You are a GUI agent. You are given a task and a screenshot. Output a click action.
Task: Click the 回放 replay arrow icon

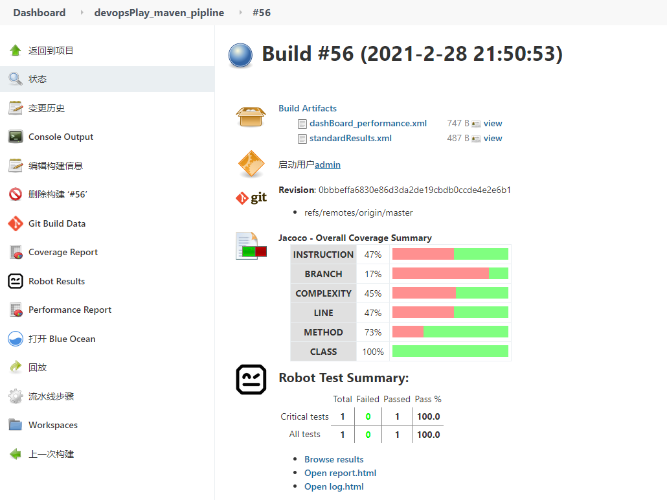point(16,367)
